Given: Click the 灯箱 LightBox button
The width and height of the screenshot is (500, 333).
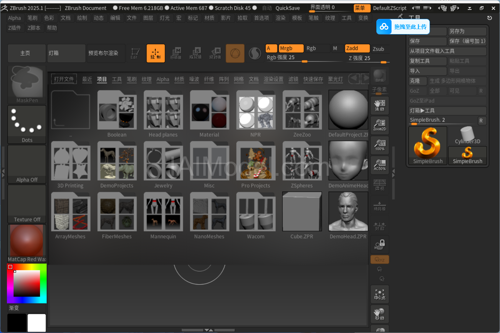Looking at the screenshot, I should tap(66, 53).
